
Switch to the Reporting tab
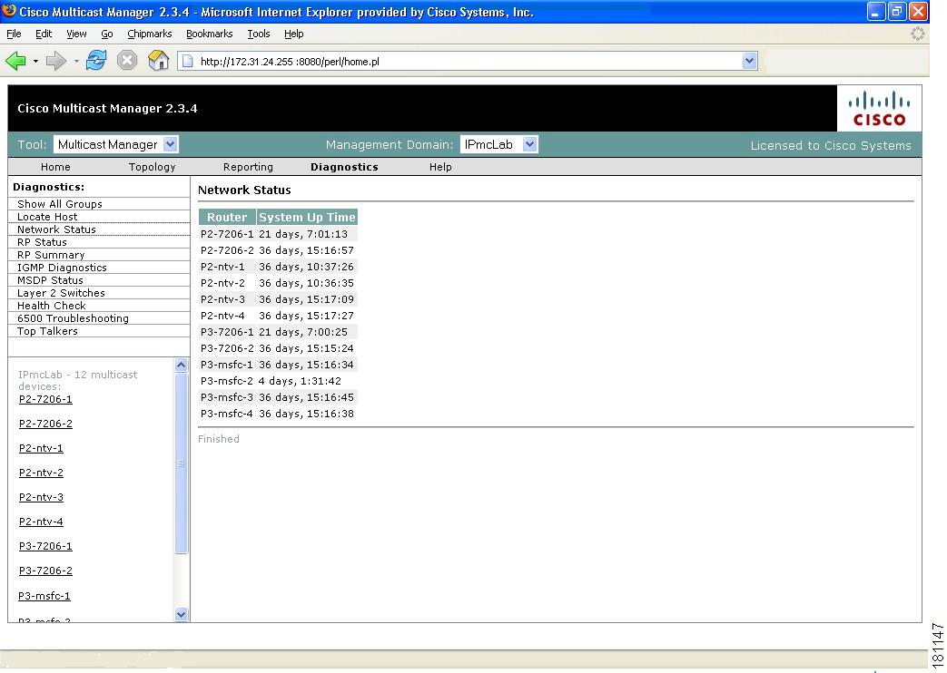pyautogui.click(x=248, y=167)
